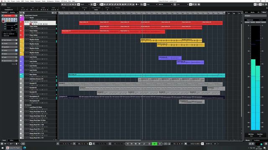Open the Touch automation mode dropdown
The image size is (268, 150).
(85, 5)
